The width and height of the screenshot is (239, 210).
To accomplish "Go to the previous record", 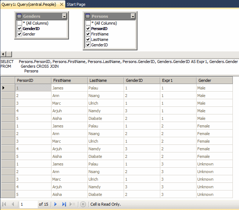I will tap(13, 204).
